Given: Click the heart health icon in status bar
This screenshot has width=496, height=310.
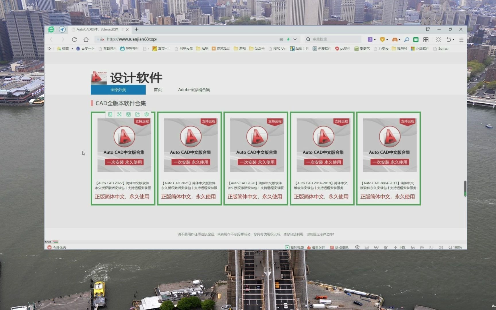Looking at the screenshot, I should pos(376,247).
